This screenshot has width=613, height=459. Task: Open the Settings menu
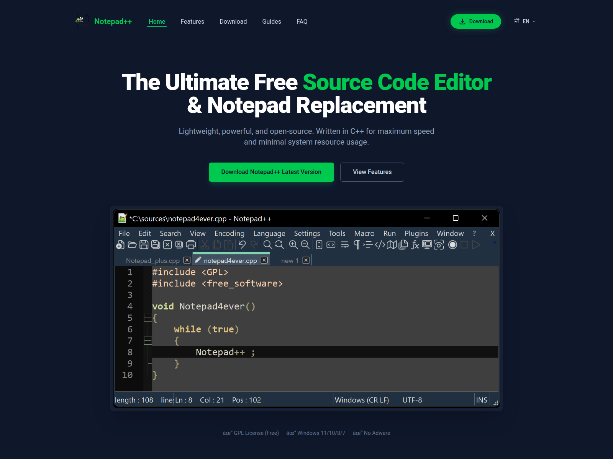[x=307, y=233]
